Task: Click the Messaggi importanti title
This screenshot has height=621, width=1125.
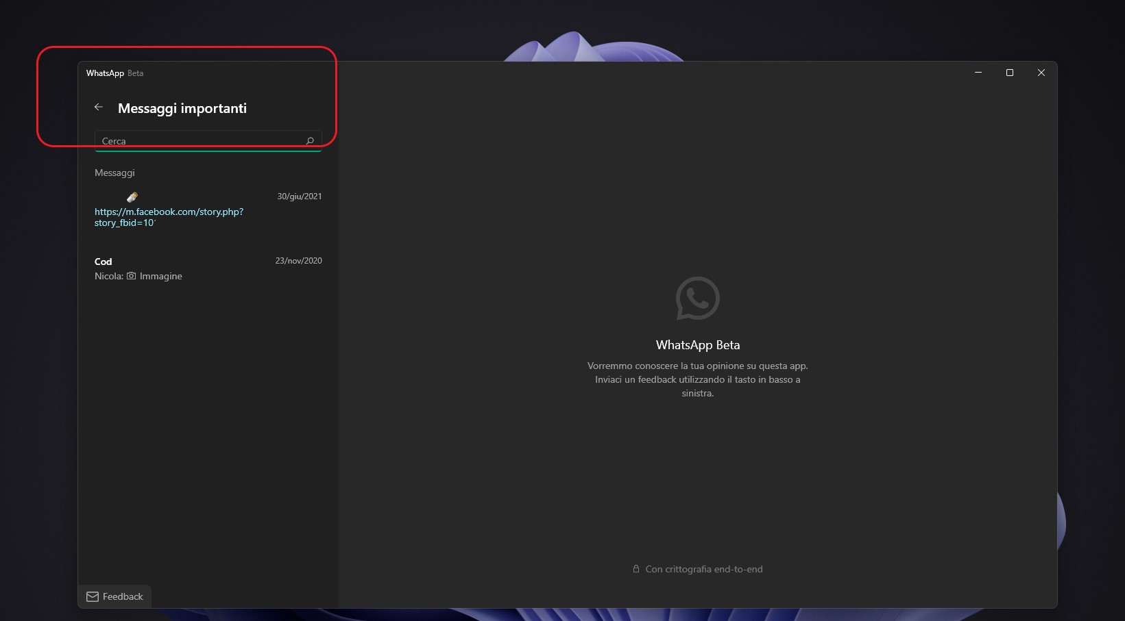Action: tap(182, 108)
